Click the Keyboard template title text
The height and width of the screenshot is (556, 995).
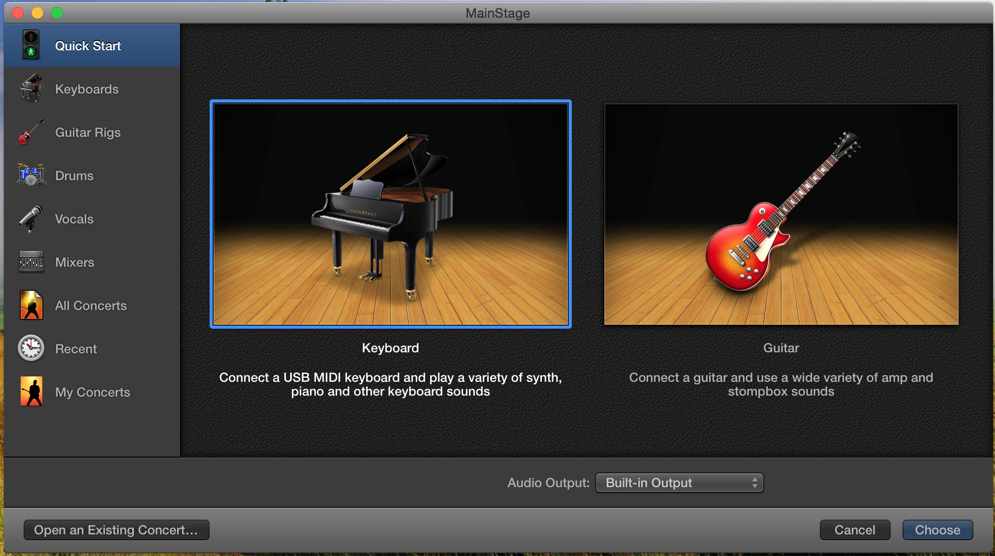[391, 348]
